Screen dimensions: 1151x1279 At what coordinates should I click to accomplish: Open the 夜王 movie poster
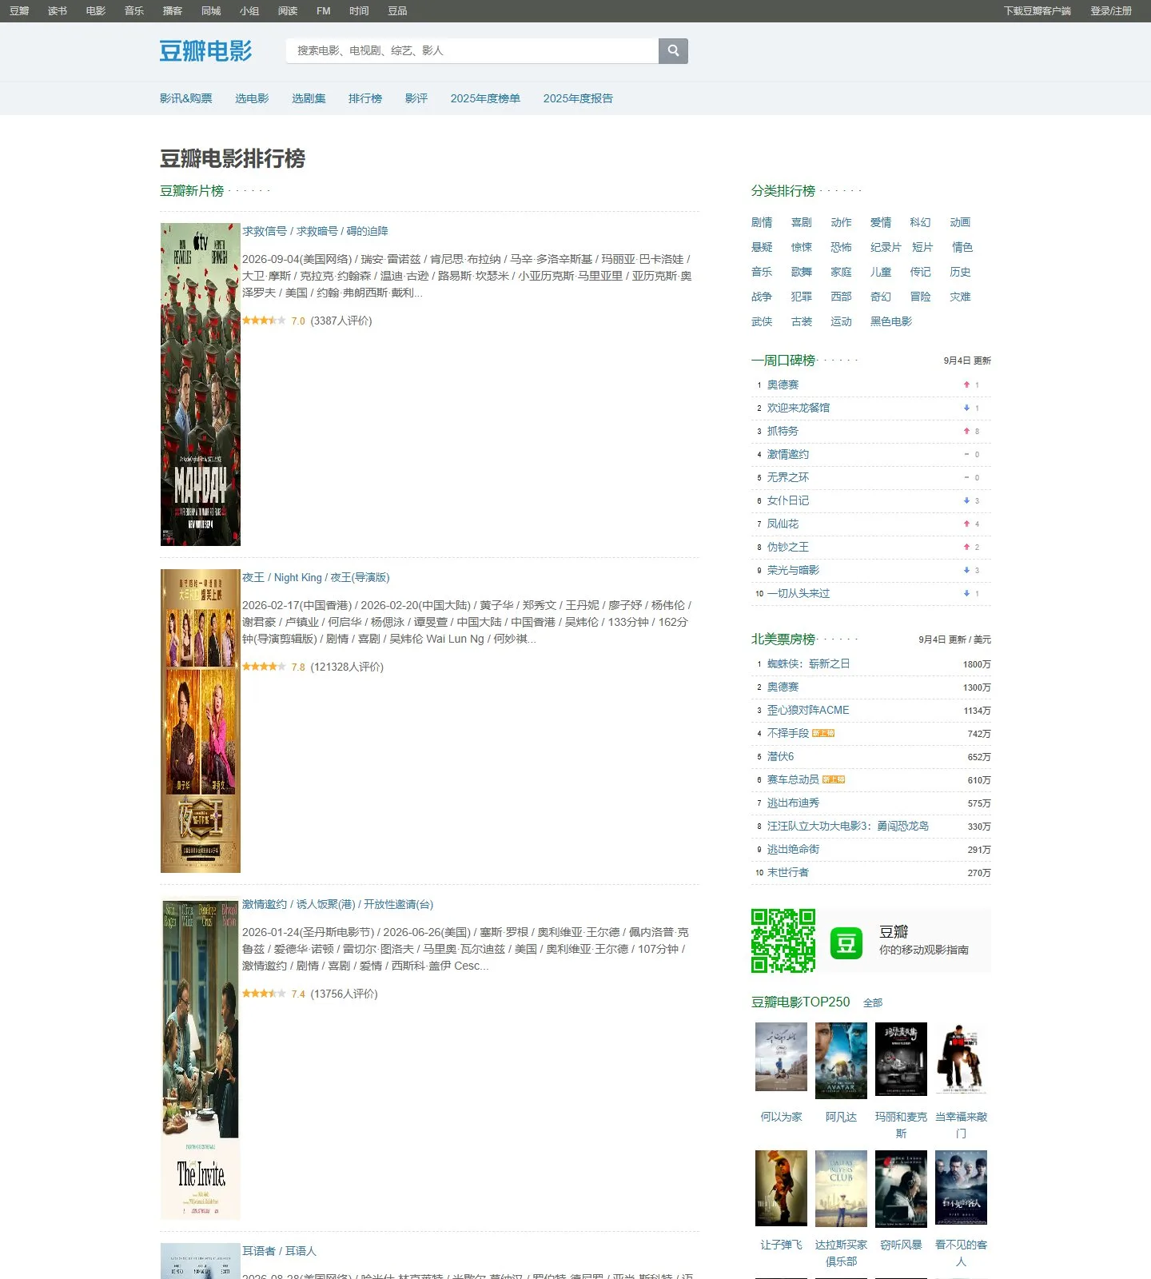tap(201, 721)
